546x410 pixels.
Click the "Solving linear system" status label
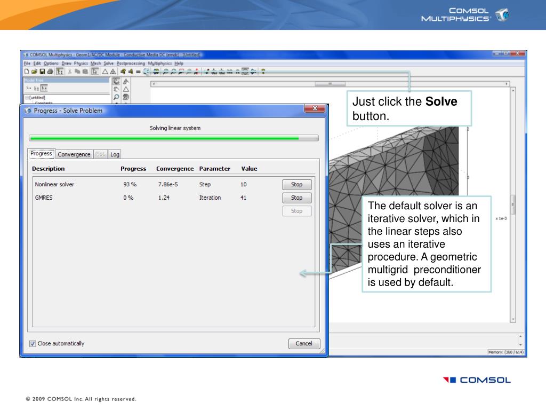click(x=175, y=128)
